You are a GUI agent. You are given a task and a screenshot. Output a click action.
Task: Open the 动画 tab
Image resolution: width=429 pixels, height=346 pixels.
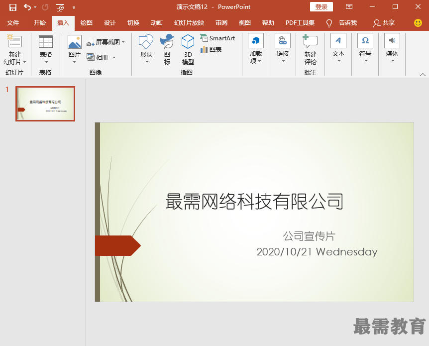157,23
